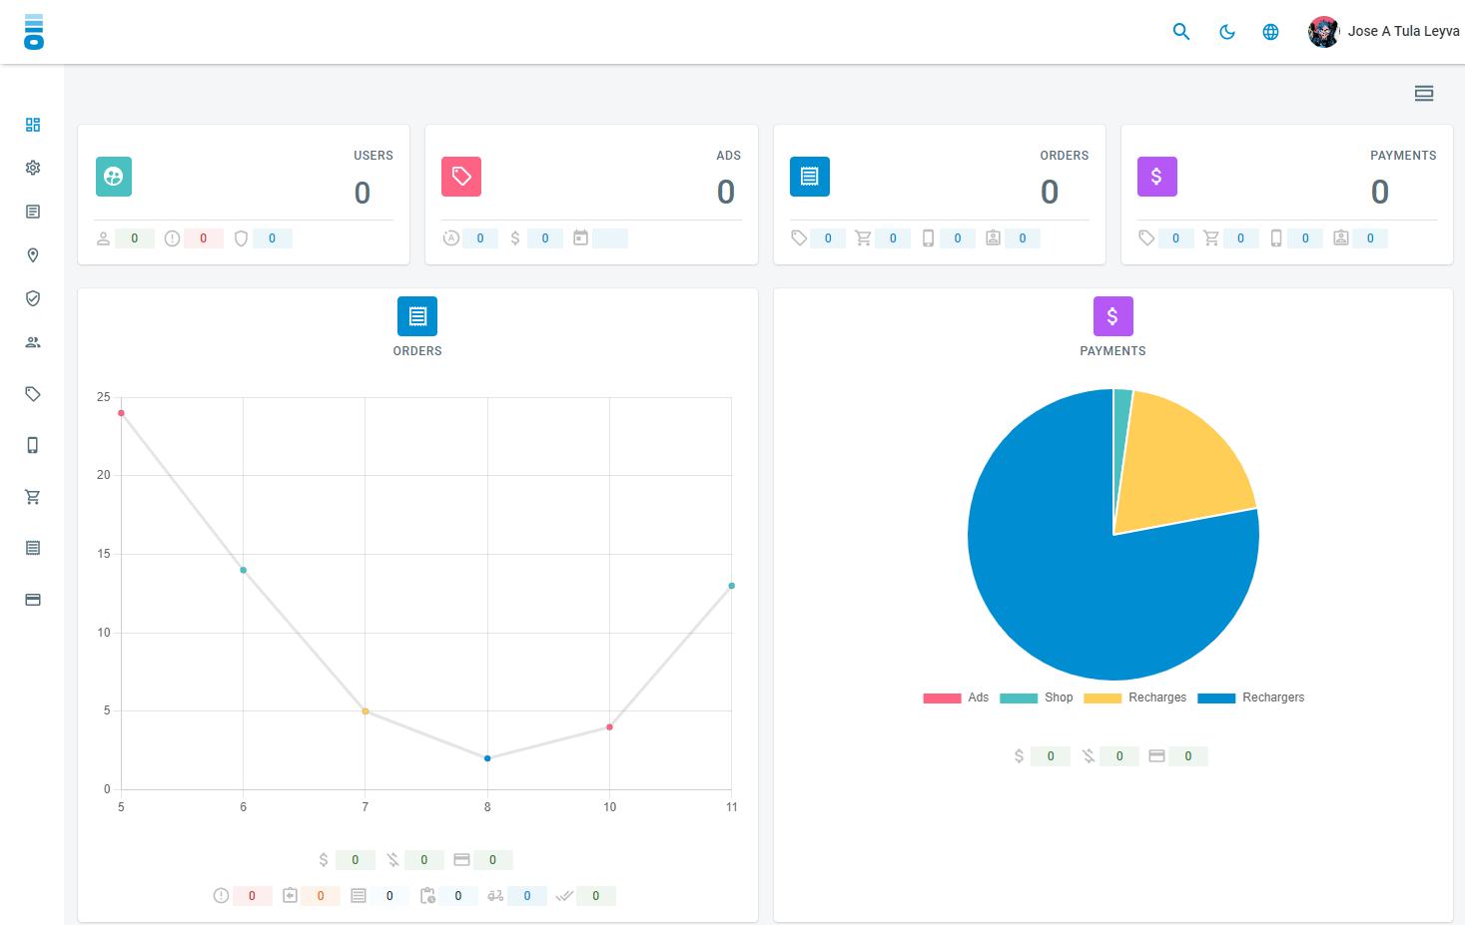Open the ads tag sidebar item
This screenshot has height=925, width=1465.
click(33, 394)
